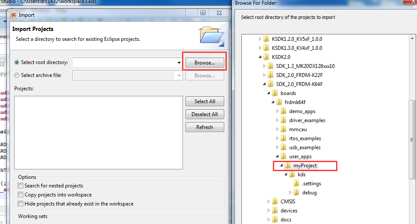
Task: Collapse the myProject folder
Action: pyautogui.click(x=281, y=165)
